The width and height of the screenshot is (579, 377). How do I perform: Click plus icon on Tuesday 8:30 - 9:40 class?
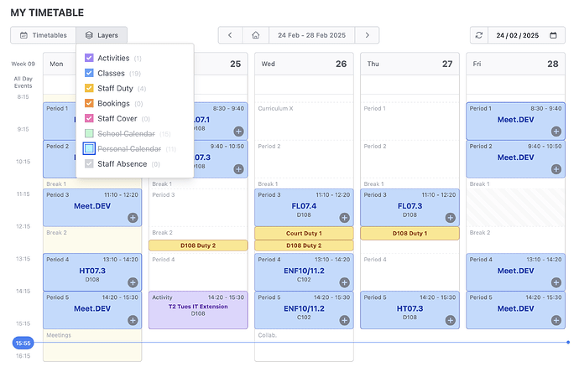coord(238,132)
